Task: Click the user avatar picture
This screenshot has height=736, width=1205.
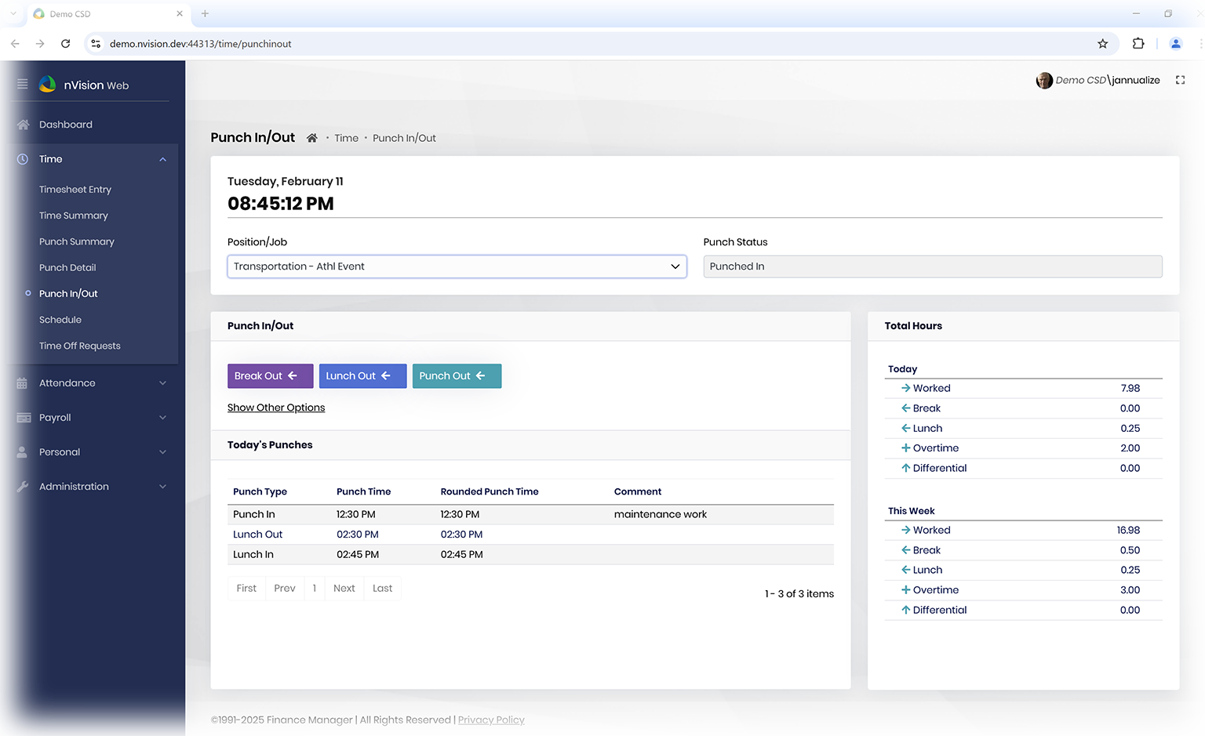Action: click(x=1044, y=81)
